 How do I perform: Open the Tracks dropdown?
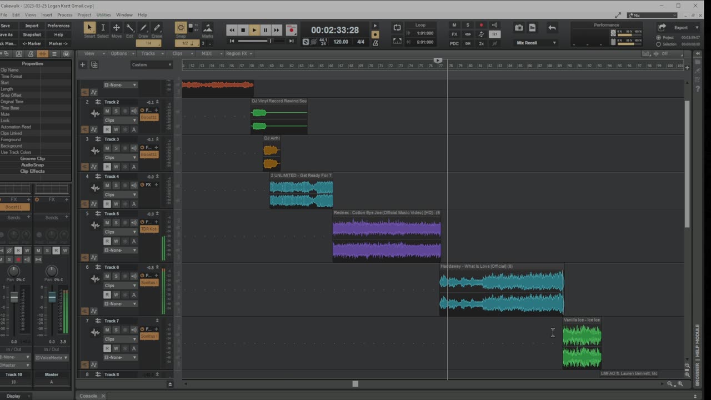click(x=151, y=53)
